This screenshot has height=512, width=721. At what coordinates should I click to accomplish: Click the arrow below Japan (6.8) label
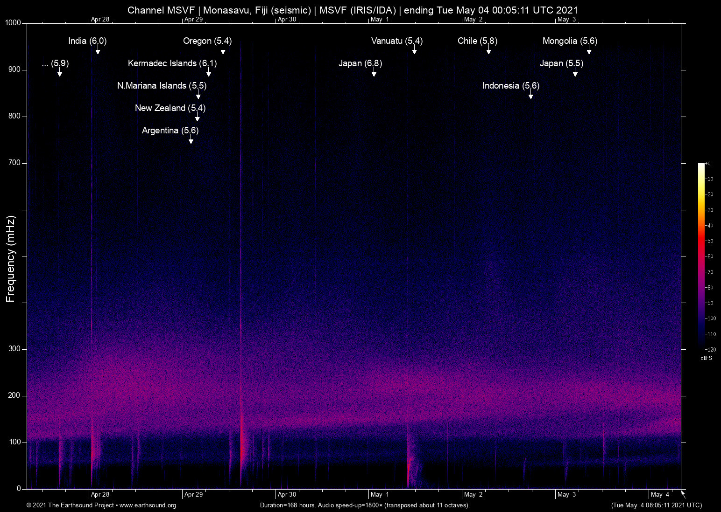coord(374,73)
